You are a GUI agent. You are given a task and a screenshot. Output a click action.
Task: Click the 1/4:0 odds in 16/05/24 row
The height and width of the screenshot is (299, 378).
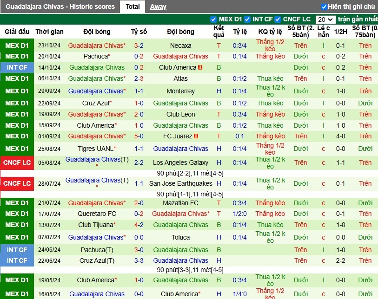point(239,294)
